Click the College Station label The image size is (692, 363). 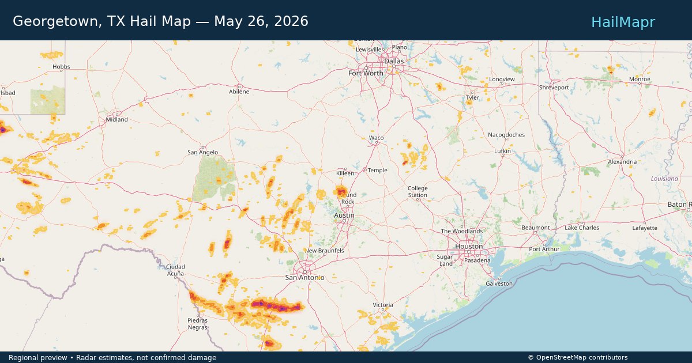tap(418, 192)
